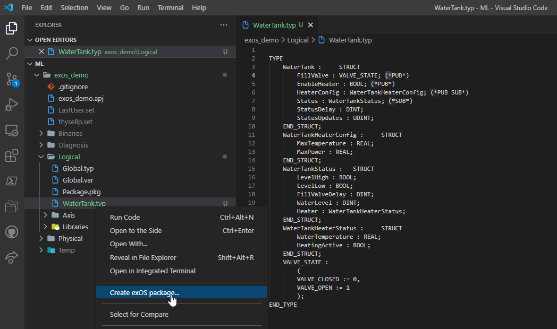Viewport: 557px width, 329px height.
Task: Switch to the WaterTank.typ editor tab
Action: click(277, 25)
